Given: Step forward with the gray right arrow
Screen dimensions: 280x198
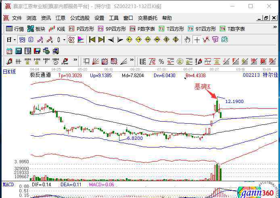Looking at the screenshot, I should 120,40.
